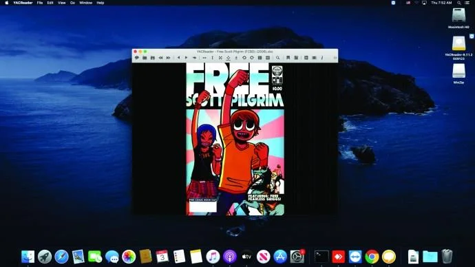
Task: Click the fit height vertical arrow icon
Action: (212, 58)
